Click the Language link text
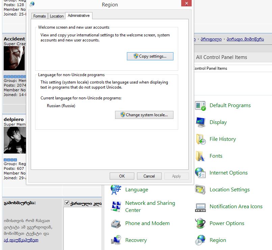The width and height of the screenshot is (272, 250). [137, 190]
